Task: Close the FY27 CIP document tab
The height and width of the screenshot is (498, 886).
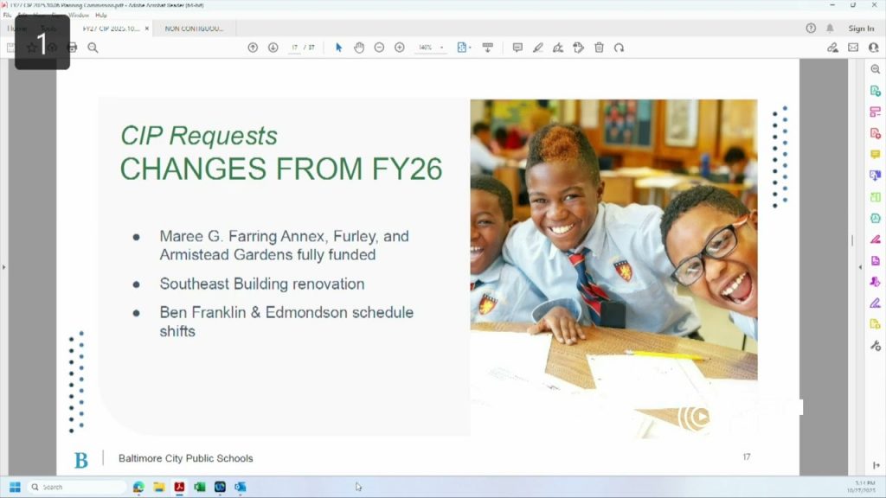Action: pyautogui.click(x=147, y=29)
